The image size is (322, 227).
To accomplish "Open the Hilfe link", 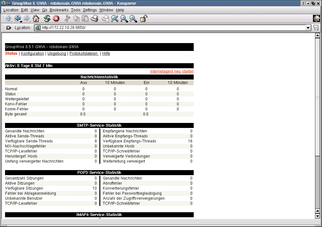I will point(106,53).
